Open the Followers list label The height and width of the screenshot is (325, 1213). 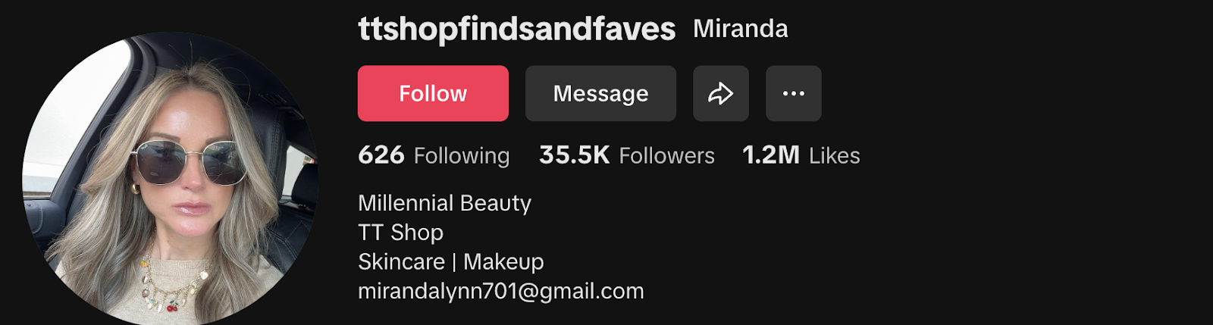click(x=666, y=155)
